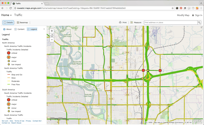Image resolution: width=204 pixels, height=125 pixels.
Task: Zoom out on the map
Action: pyautogui.click(x=52, y=40)
